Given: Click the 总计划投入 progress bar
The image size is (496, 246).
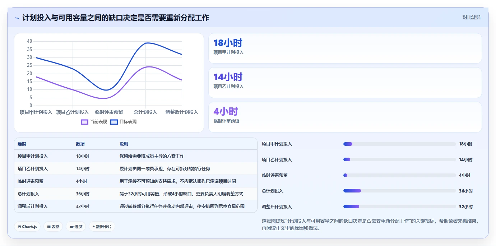Looking at the screenshot, I should click(399, 191).
